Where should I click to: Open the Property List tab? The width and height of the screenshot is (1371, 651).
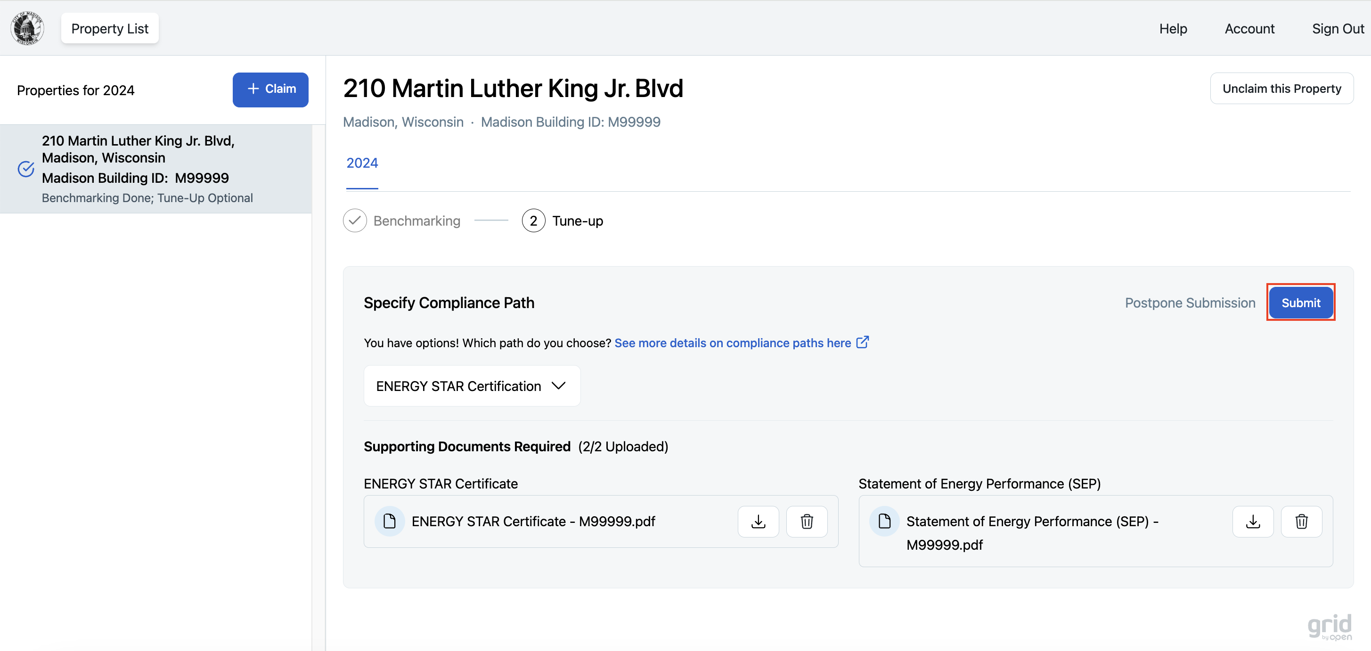click(x=110, y=28)
